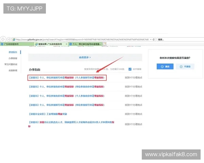204x163 pixels.
Task: Click the 你对本次搜索结果是否满意? prompt text
Action: coord(175,58)
